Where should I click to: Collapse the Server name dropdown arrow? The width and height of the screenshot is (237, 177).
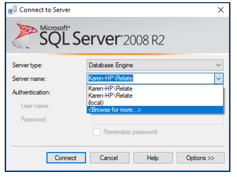(x=219, y=79)
